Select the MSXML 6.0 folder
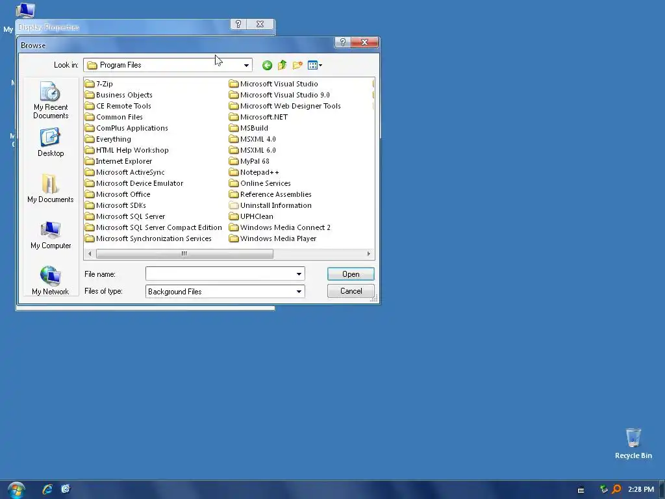 [x=253, y=150]
